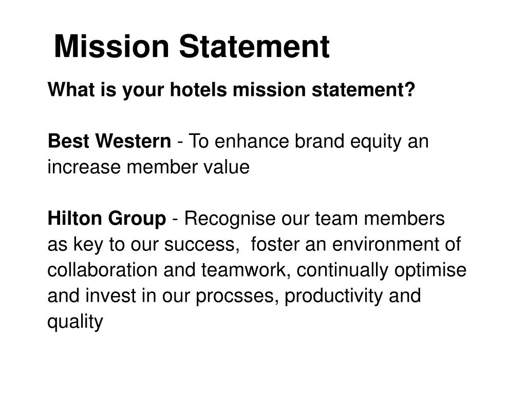
Task: Click the word 'Statement' in the title
Action: (x=254, y=46)
